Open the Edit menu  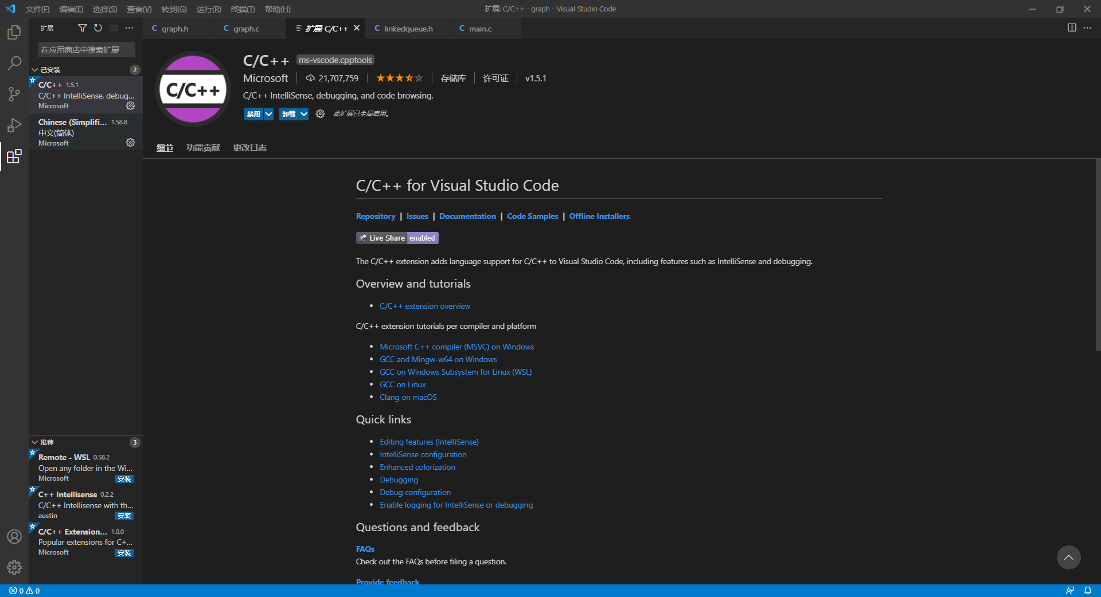coord(71,9)
